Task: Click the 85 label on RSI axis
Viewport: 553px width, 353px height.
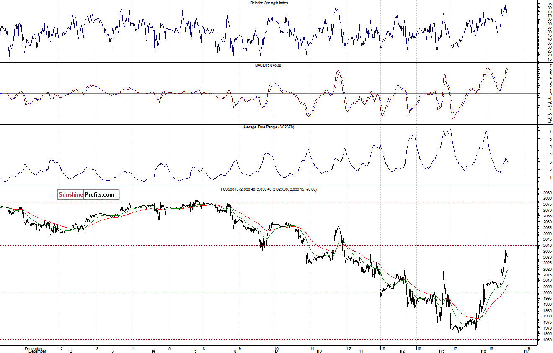Action: 549,4
